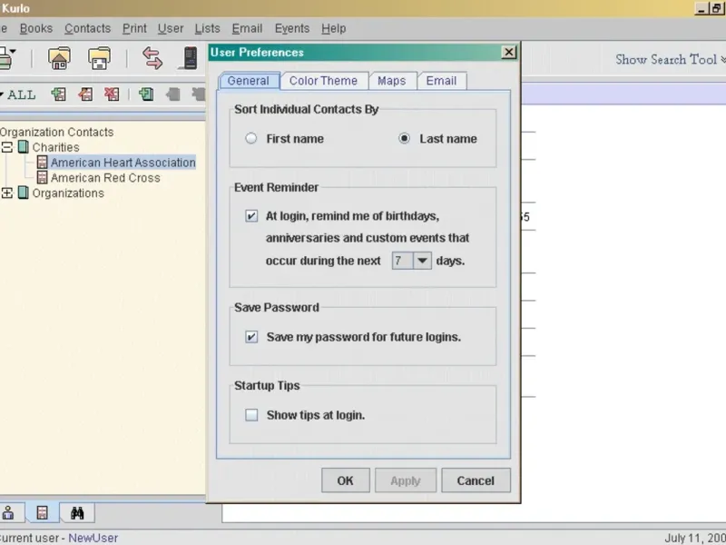This screenshot has height=545, width=726.
Task: Open the User menu
Action: (x=171, y=29)
